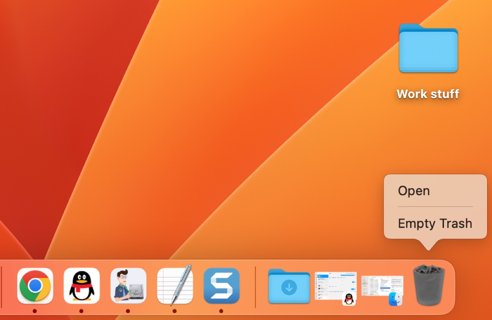492x320 pixels.
Task: Click the Dock divider before Downloads
Action: [255, 286]
